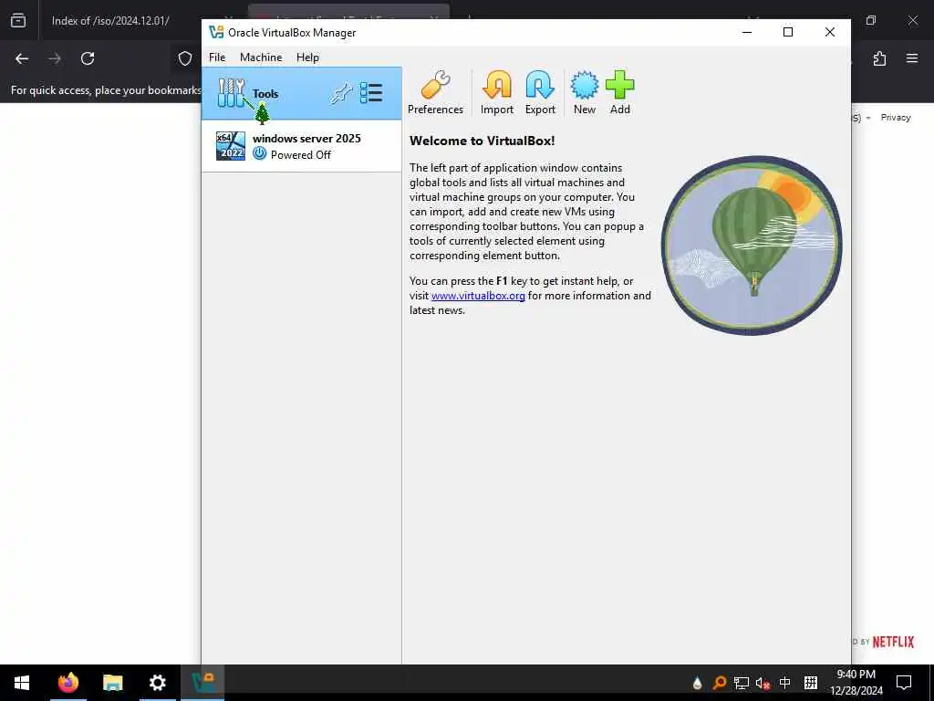Click the muted volume tray icon
This screenshot has height=701, width=934.
[763, 683]
